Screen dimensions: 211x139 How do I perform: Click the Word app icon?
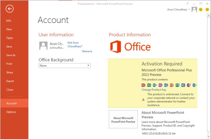pyautogui.click(x=183, y=85)
